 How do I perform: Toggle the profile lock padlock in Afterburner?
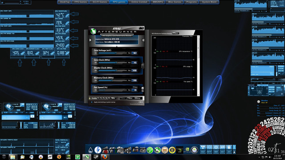90,98
